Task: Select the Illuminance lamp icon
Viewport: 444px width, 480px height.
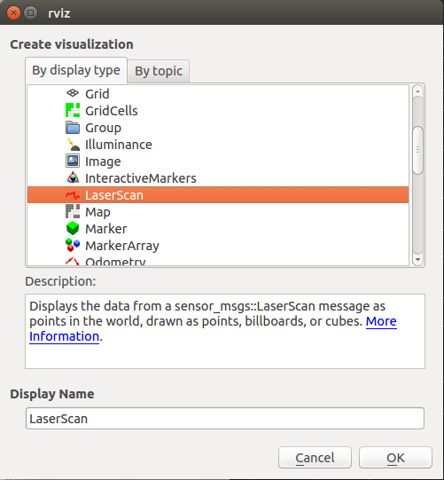Action: click(x=73, y=145)
